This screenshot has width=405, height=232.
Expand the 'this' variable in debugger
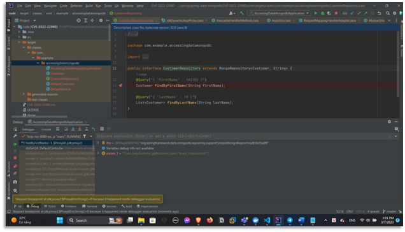[x=98, y=143]
